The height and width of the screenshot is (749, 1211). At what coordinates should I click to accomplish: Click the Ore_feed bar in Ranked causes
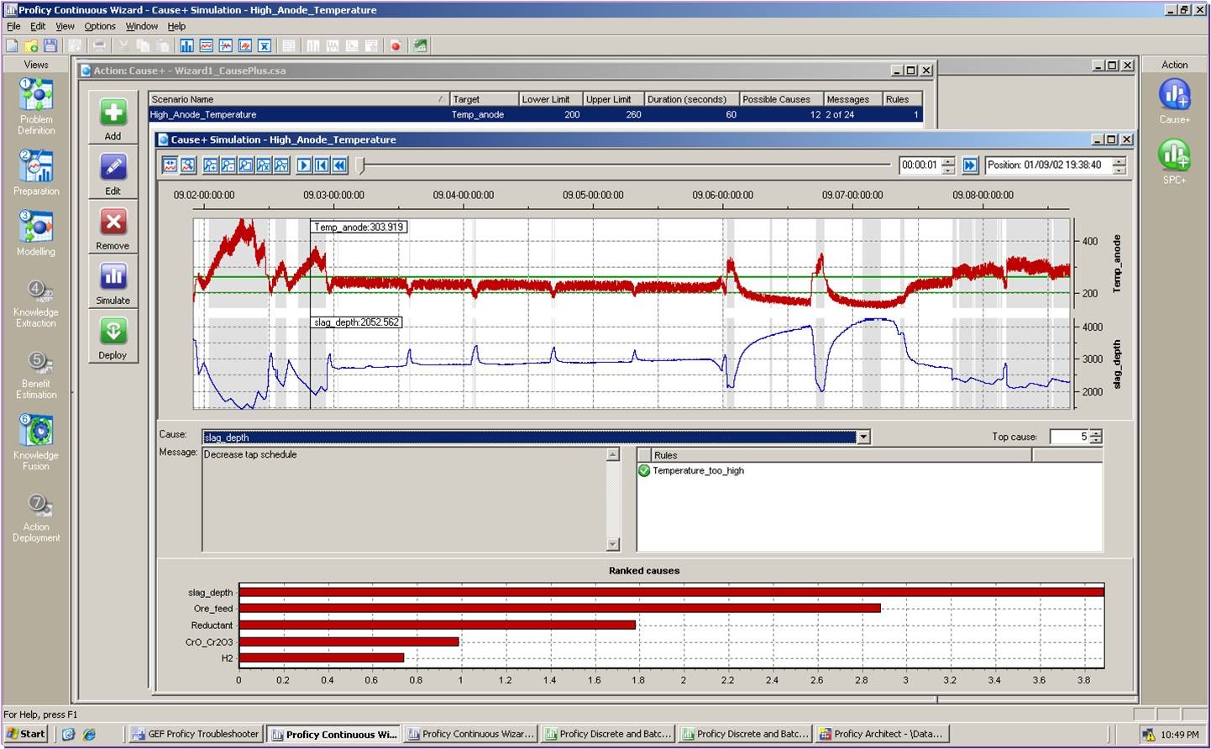559,608
